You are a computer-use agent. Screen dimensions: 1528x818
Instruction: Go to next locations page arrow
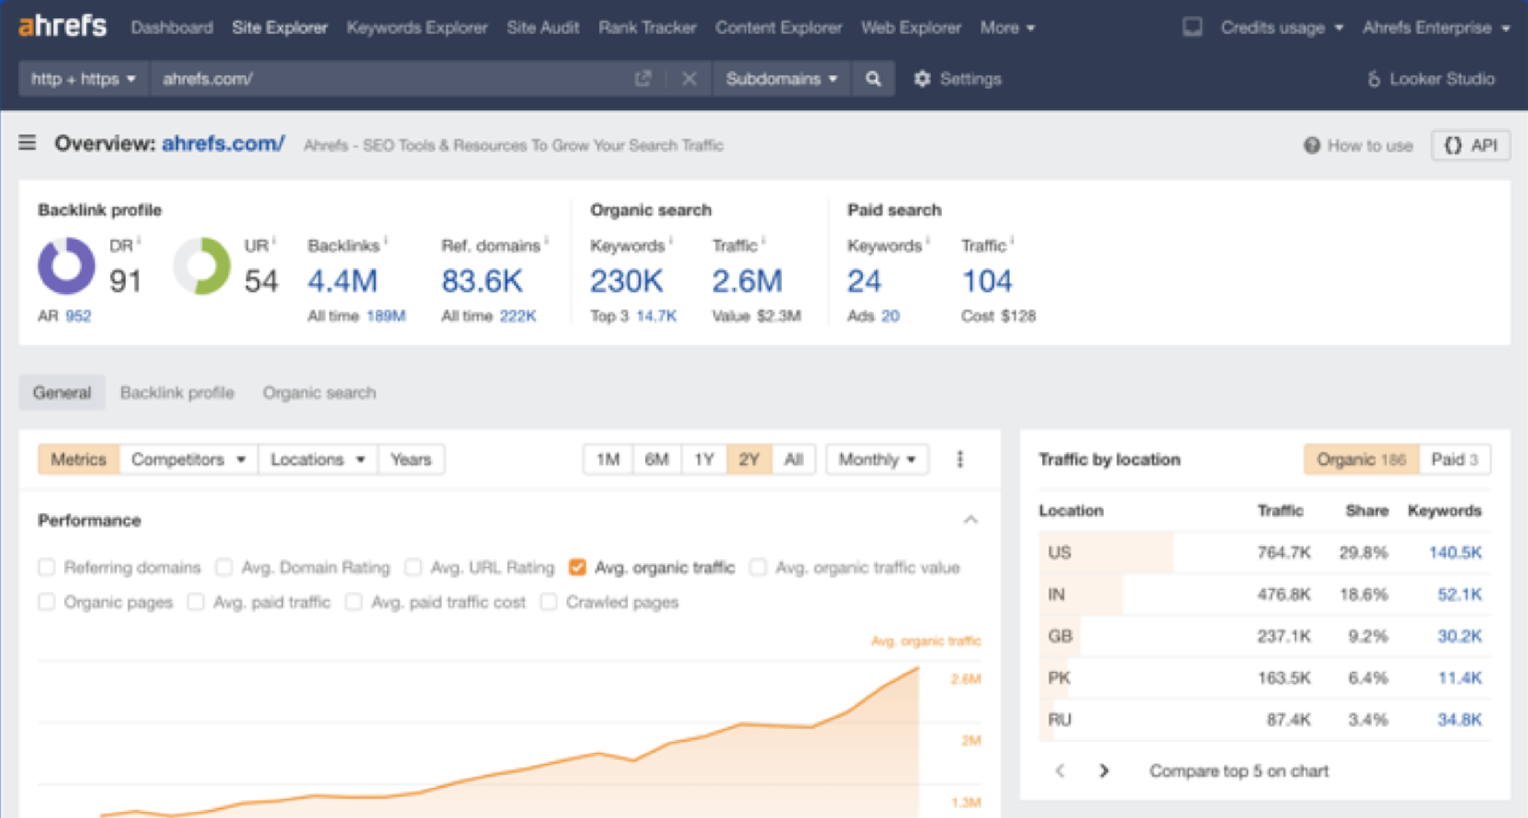[1104, 771]
